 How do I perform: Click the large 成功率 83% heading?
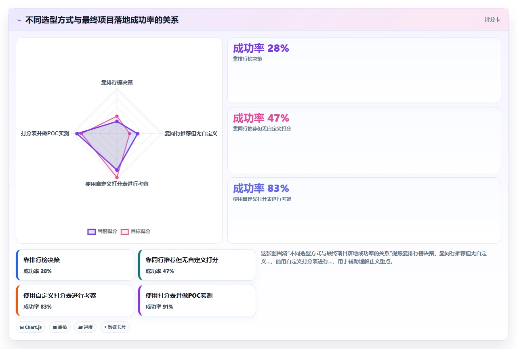pyautogui.click(x=261, y=189)
